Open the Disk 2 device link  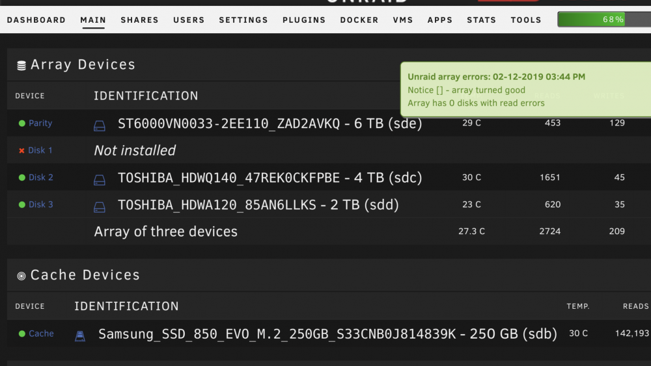pyautogui.click(x=40, y=177)
